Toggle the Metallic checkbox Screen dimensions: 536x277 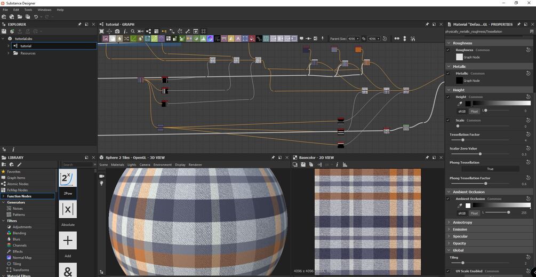point(448,73)
